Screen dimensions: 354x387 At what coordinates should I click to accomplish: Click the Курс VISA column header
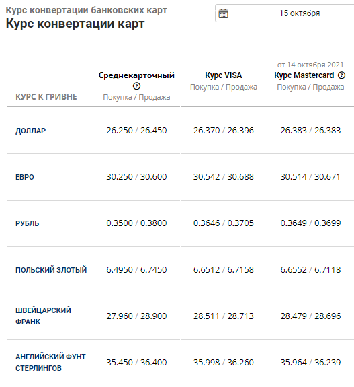point(224,75)
